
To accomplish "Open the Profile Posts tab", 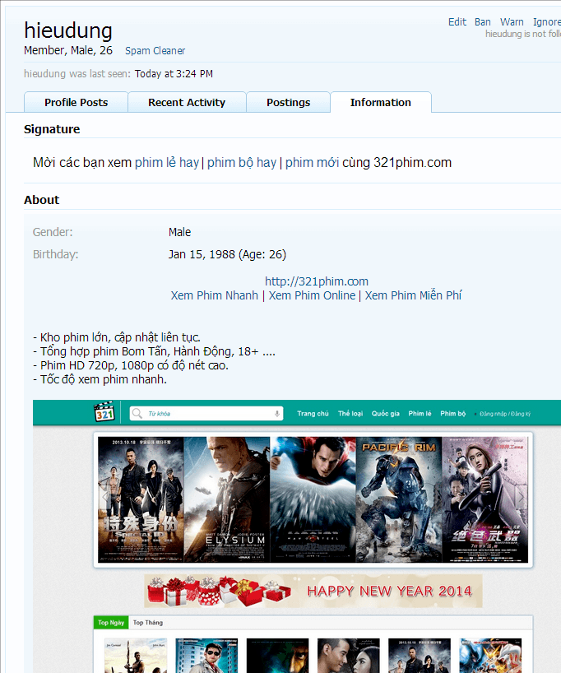I will pos(76,102).
